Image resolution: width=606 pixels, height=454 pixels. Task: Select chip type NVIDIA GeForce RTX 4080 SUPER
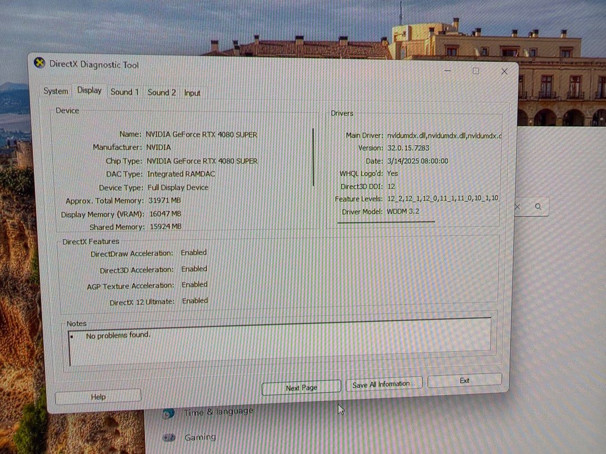(202, 161)
